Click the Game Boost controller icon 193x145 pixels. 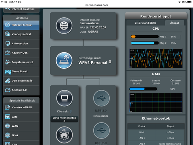(8, 72)
